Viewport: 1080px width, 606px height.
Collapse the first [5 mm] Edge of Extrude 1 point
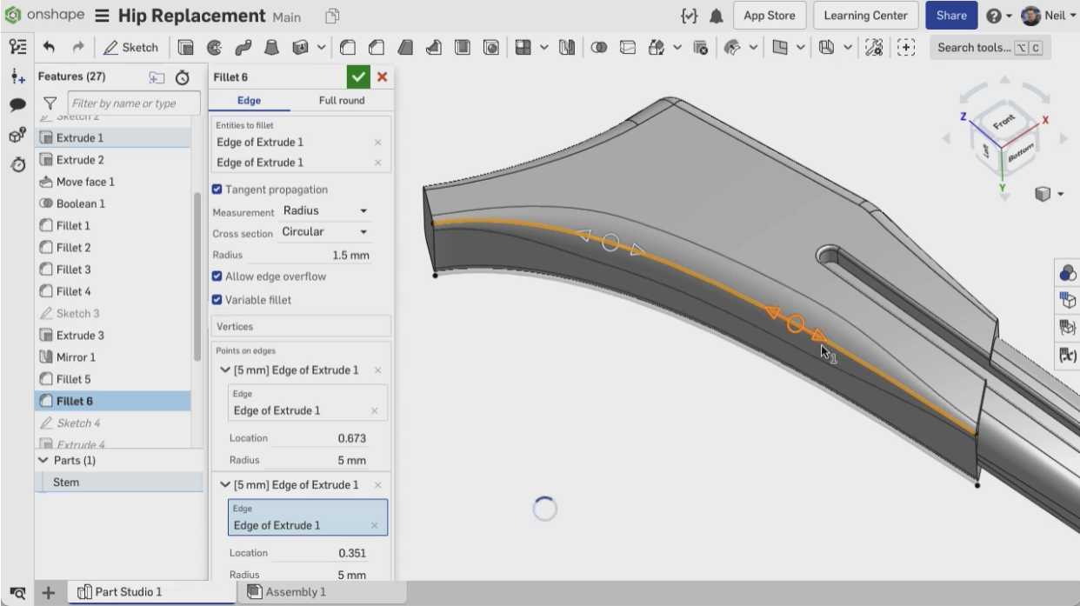click(226, 370)
